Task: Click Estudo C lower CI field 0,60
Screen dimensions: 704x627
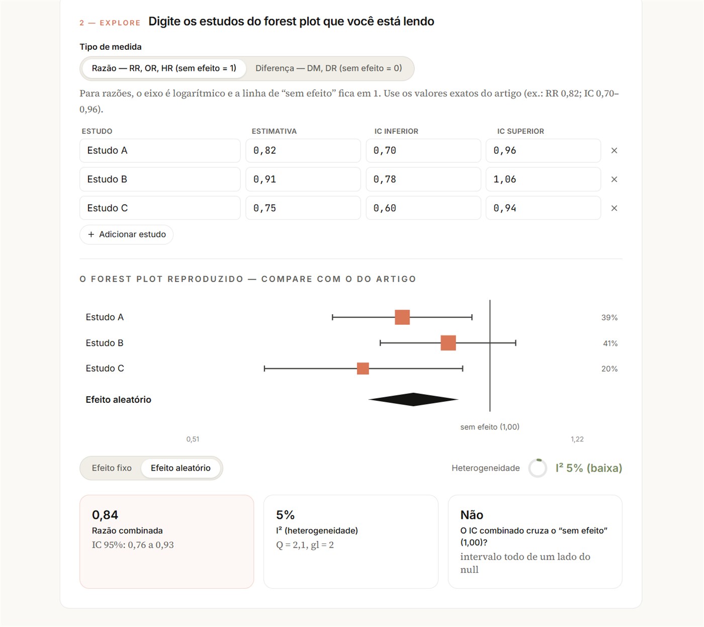Action: [423, 208]
